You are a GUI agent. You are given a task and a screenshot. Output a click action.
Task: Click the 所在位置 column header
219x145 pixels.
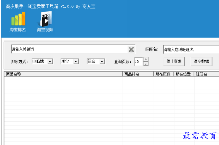pos(184,74)
